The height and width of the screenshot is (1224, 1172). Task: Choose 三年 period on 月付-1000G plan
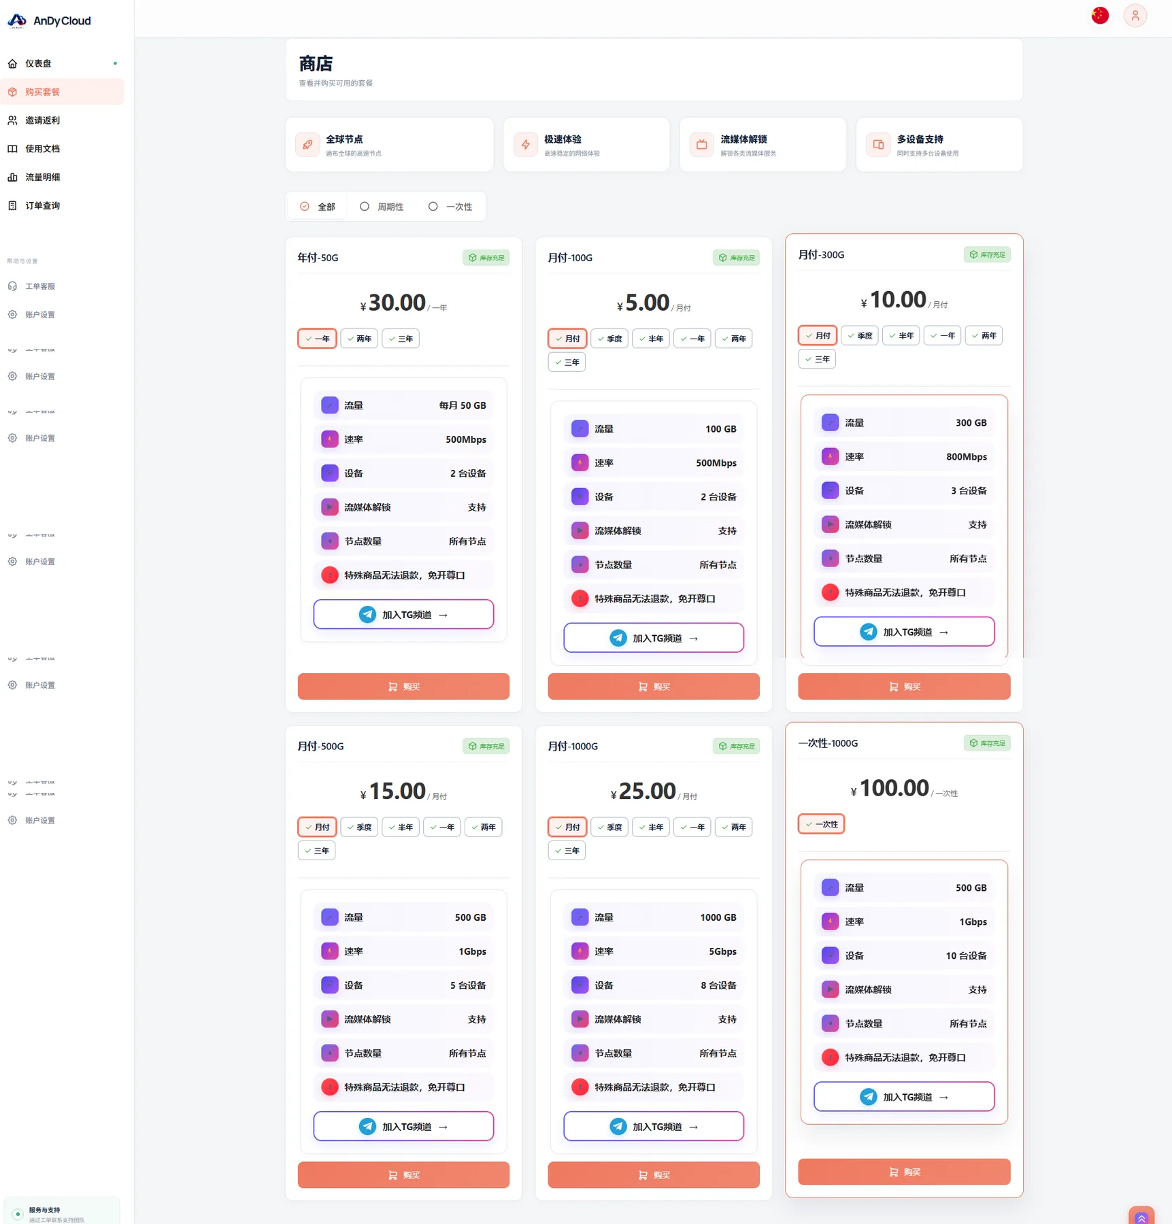(x=567, y=851)
